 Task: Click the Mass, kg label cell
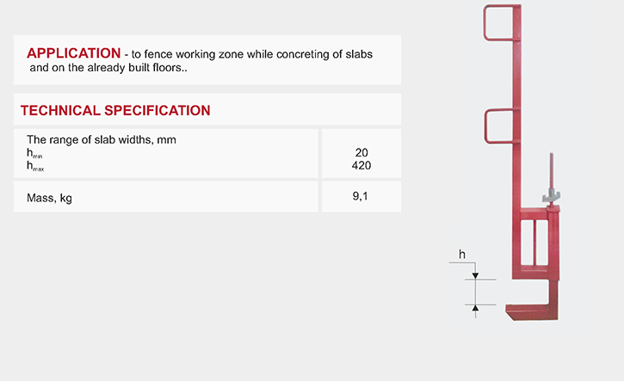(x=50, y=199)
